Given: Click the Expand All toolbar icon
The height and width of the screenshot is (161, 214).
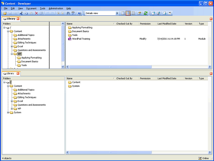Looking at the screenshot, I should (x=59, y=13).
